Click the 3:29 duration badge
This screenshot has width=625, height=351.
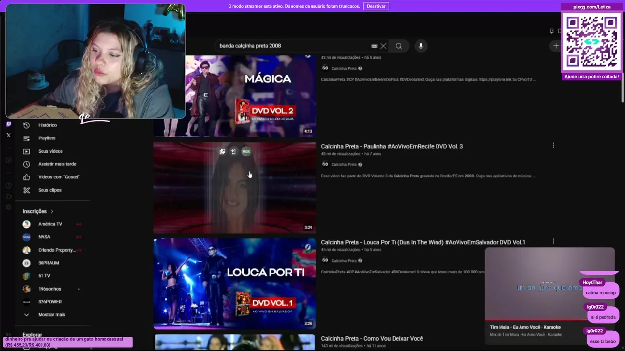[x=308, y=227]
